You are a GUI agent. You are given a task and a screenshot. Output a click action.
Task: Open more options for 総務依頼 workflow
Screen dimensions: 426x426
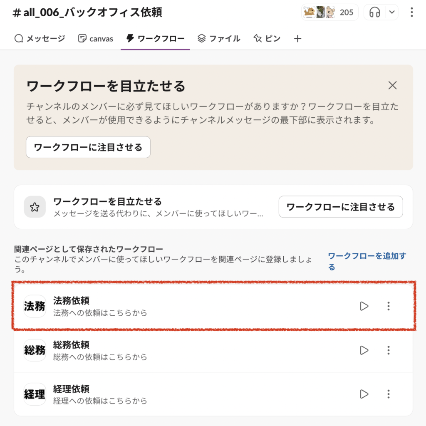389,350
